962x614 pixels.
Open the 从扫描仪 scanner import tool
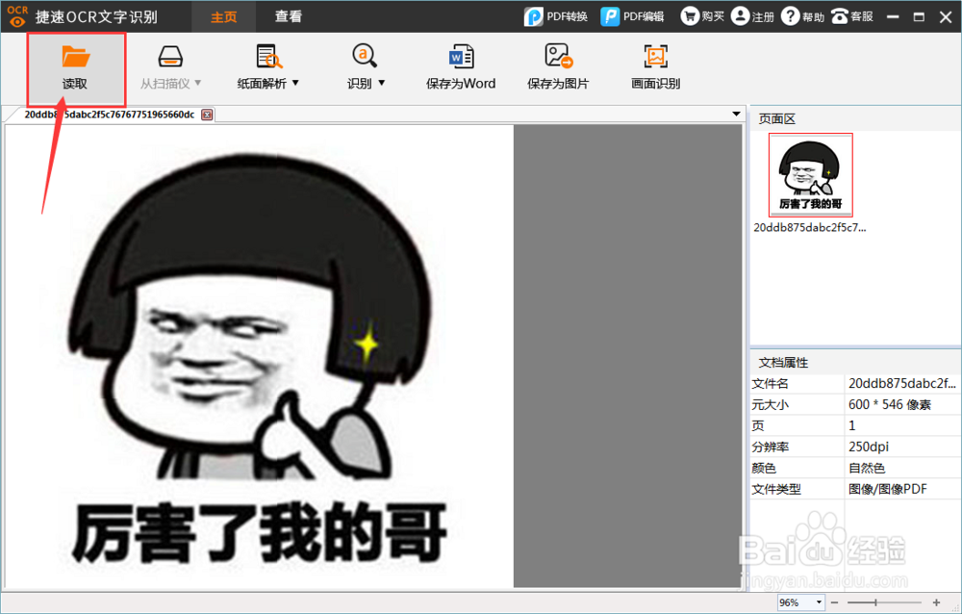click(x=169, y=65)
